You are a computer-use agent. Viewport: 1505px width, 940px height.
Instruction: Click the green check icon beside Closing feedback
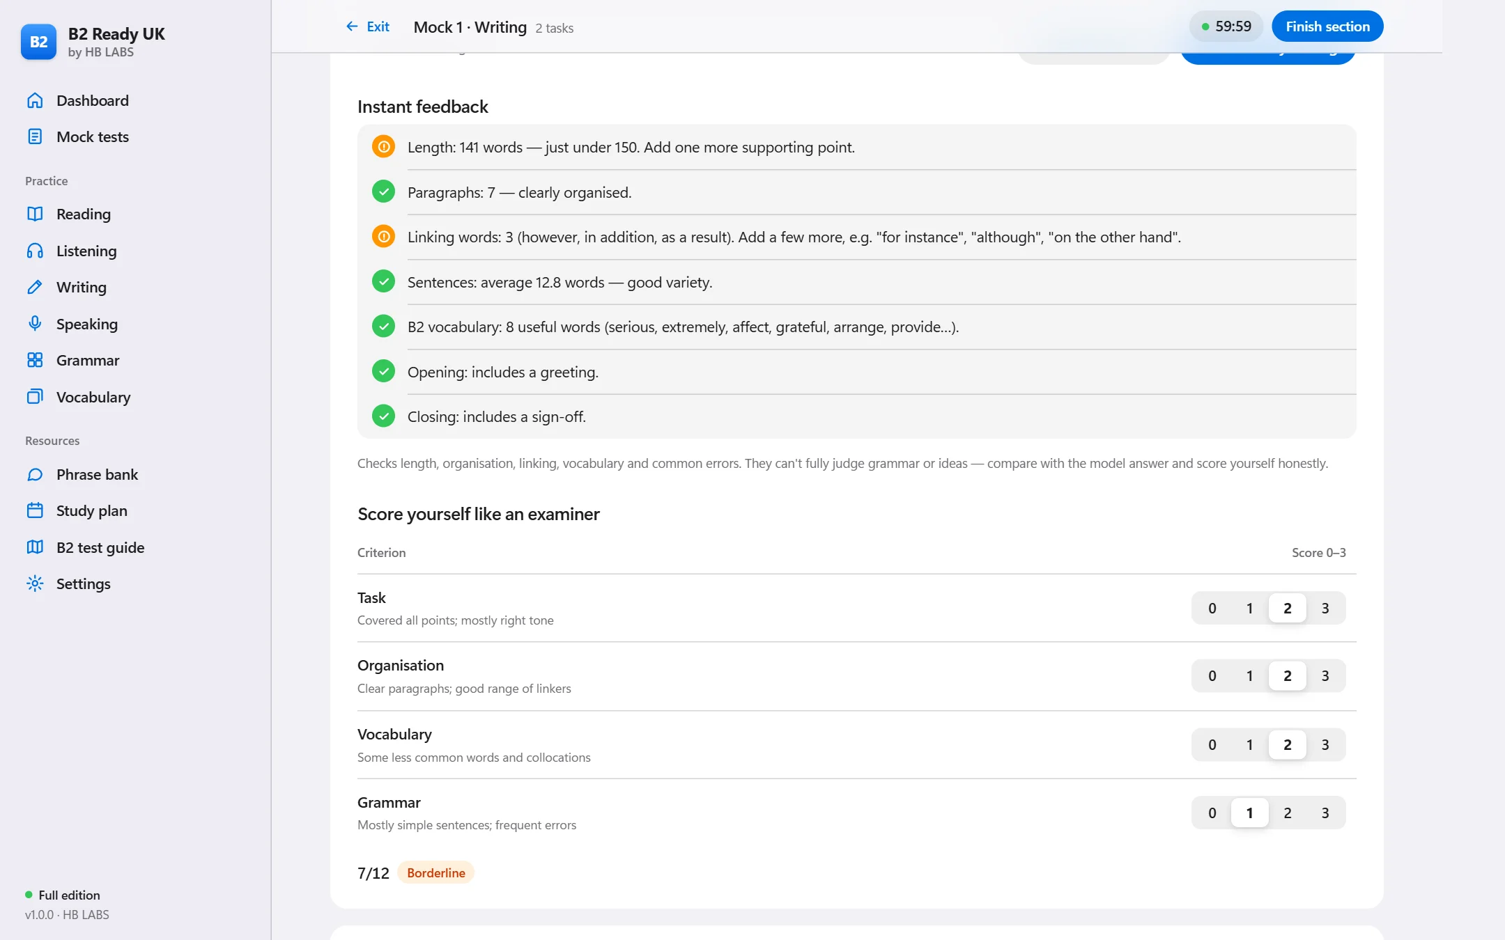(x=383, y=416)
